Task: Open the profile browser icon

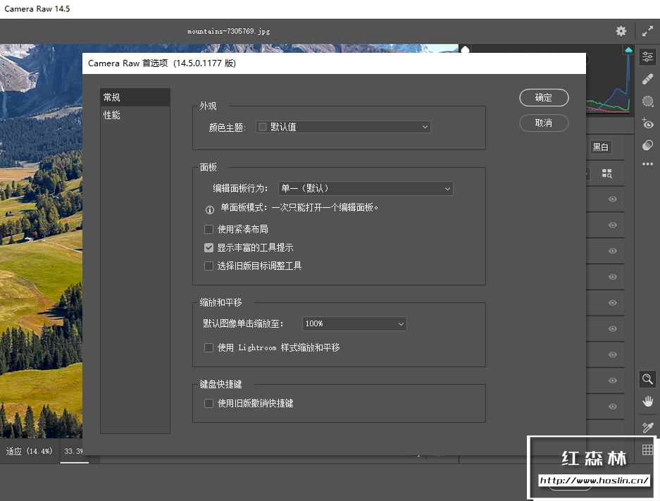Action: tap(606, 173)
